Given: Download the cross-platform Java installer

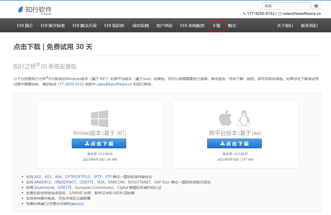Looking at the screenshot, I should [234, 143].
